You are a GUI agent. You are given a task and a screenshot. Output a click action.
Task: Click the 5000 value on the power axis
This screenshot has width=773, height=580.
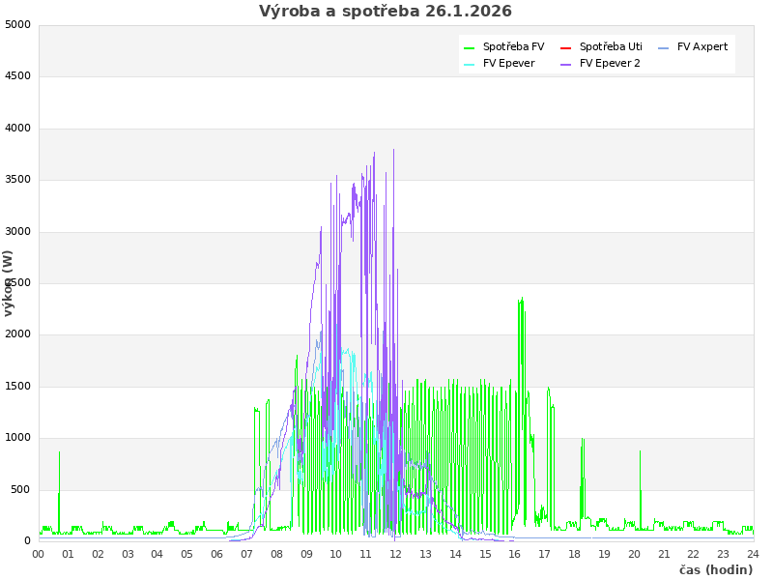tap(17, 24)
